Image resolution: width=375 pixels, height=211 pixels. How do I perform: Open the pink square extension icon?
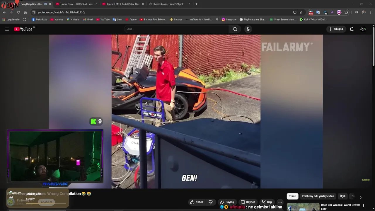tap(339, 12)
